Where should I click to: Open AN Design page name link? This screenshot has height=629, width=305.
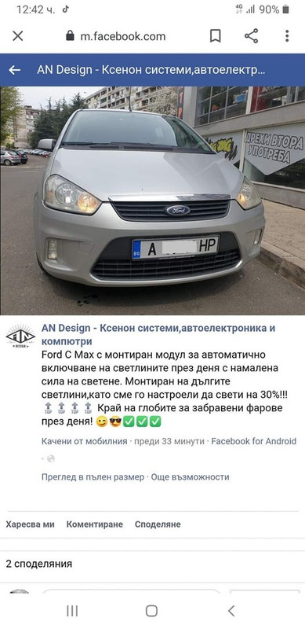[x=158, y=335]
